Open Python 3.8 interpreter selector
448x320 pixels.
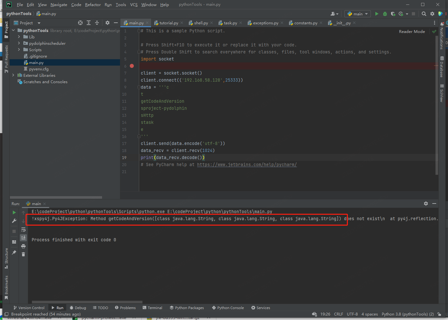[408, 314]
